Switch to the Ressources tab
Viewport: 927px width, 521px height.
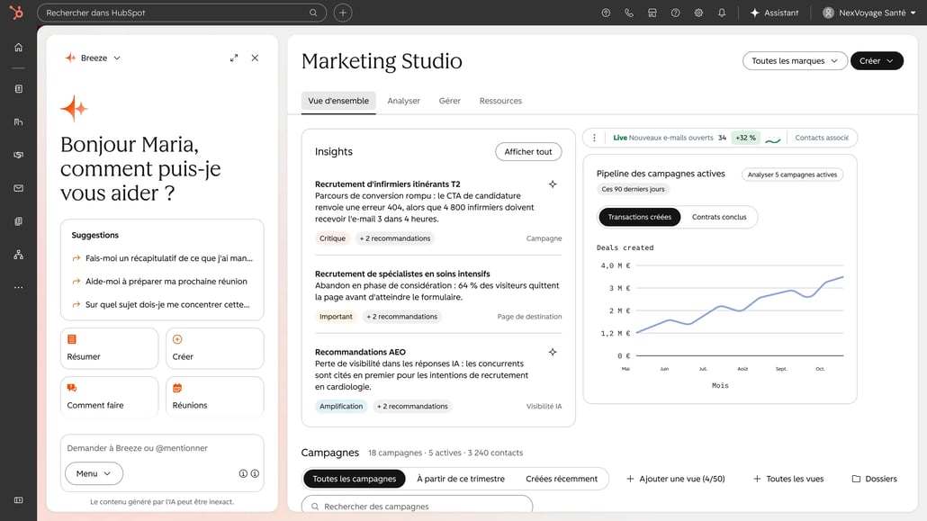(500, 101)
